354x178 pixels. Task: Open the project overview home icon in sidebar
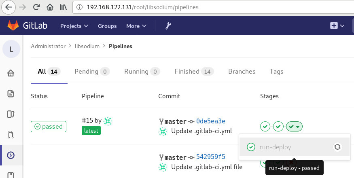[11, 73]
